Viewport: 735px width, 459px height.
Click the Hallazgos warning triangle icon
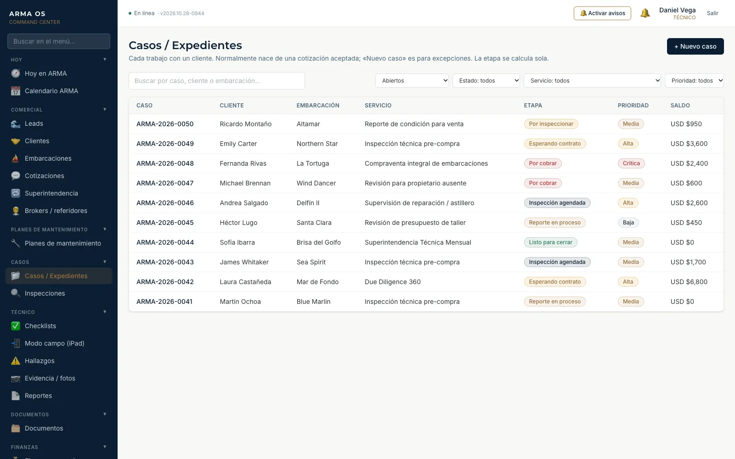pyautogui.click(x=16, y=361)
